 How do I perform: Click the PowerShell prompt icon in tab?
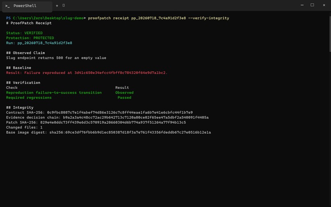tap(7, 6)
